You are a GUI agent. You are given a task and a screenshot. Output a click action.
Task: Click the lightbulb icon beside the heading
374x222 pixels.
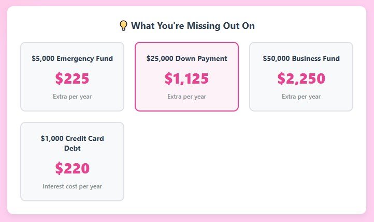(123, 26)
